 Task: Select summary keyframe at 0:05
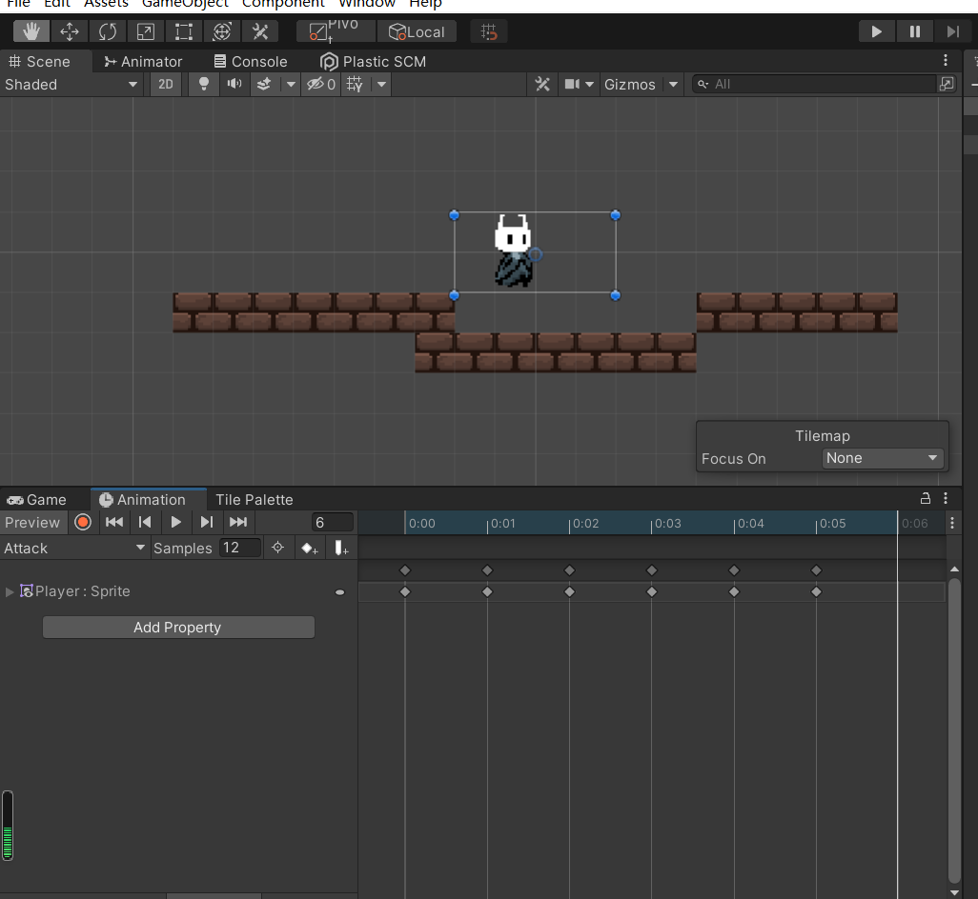(x=817, y=570)
